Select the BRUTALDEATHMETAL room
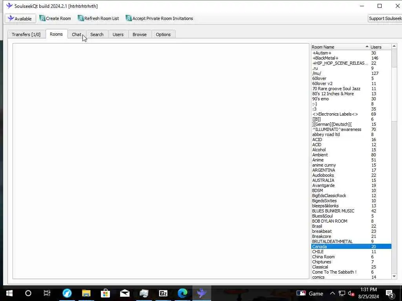Screen dimensions: 402x301 (351, 241)
